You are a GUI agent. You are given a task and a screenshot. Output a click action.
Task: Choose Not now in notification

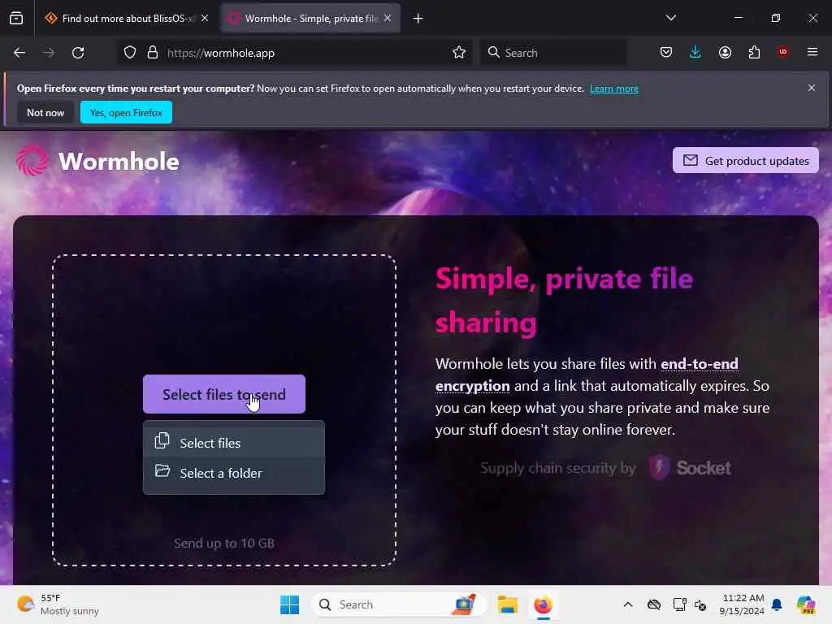(x=45, y=112)
